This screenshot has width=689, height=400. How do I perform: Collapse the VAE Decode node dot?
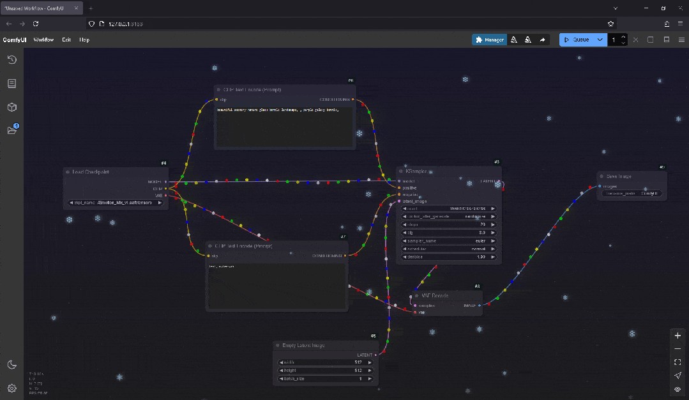pyautogui.click(x=416, y=295)
